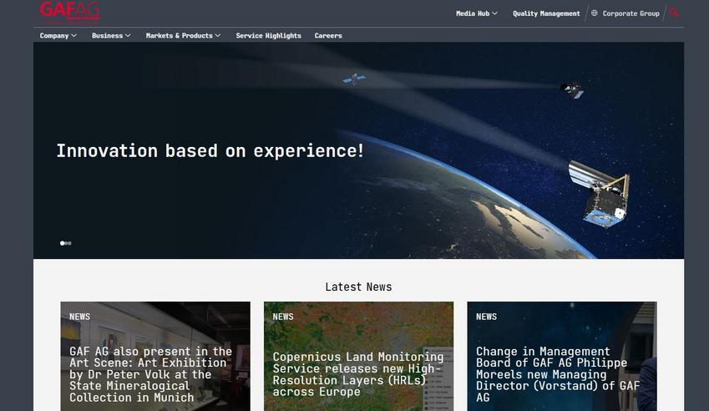Click the 'Innovation based on experience!' headline
The height and width of the screenshot is (411, 709).
(x=210, y=150)
